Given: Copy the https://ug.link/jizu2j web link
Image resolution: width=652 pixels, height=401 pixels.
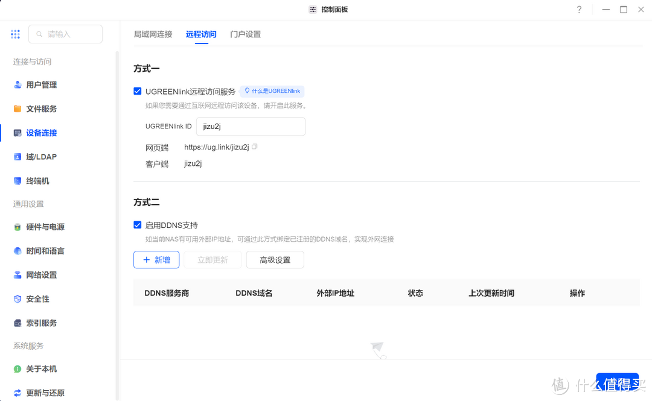Looking at the screenshot, I should [x=254, y=146].
